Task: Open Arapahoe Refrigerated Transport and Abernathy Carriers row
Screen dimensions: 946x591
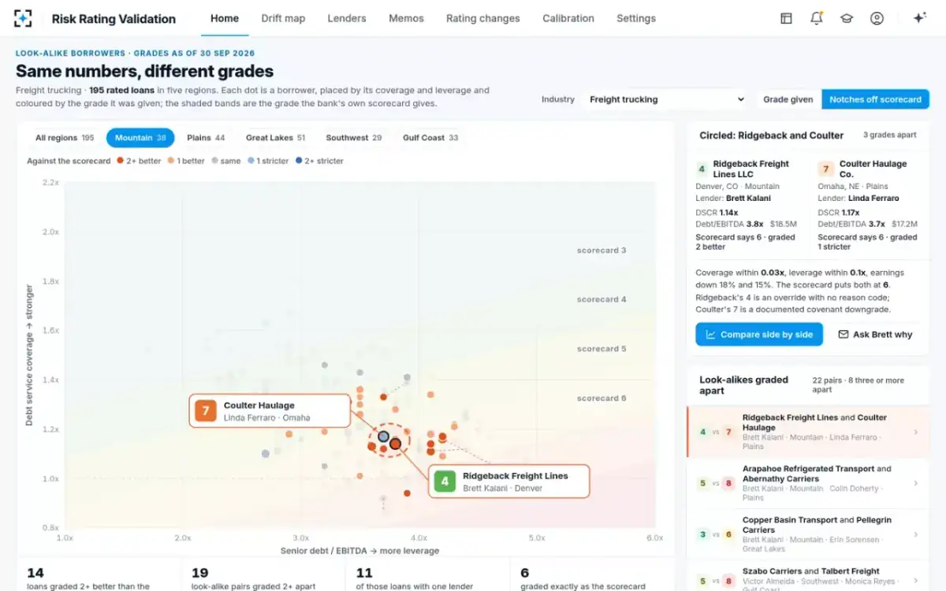Action: pyautogui.click(x=808, y=483)
